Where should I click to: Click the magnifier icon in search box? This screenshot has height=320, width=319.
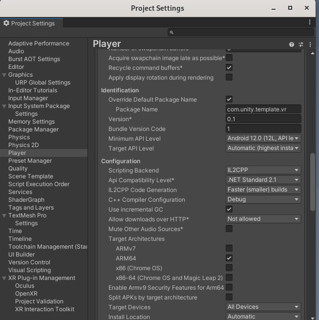171,32
